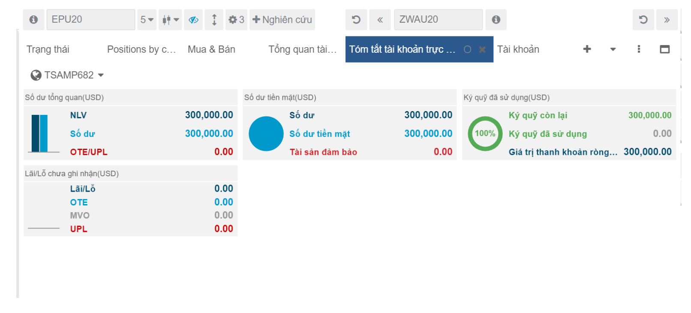Click the info icon beside EPU20
The height and width of the screenshot is (313, 691).
coord(33,20)
